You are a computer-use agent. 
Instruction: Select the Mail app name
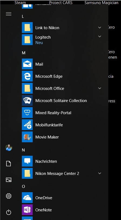tap(39, 64)
